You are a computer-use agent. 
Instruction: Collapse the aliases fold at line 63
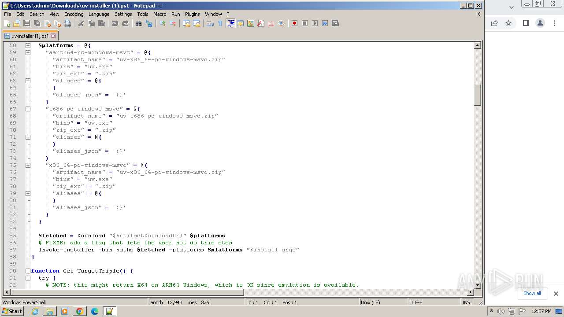[x=28, y=81]
